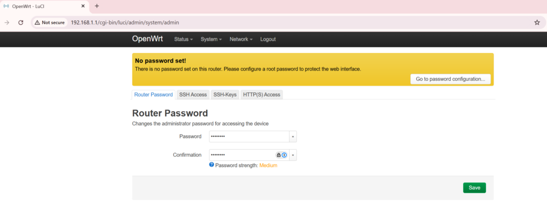Open a new browser tab with plus icon

pyautogui.click(x=97, y=6)
